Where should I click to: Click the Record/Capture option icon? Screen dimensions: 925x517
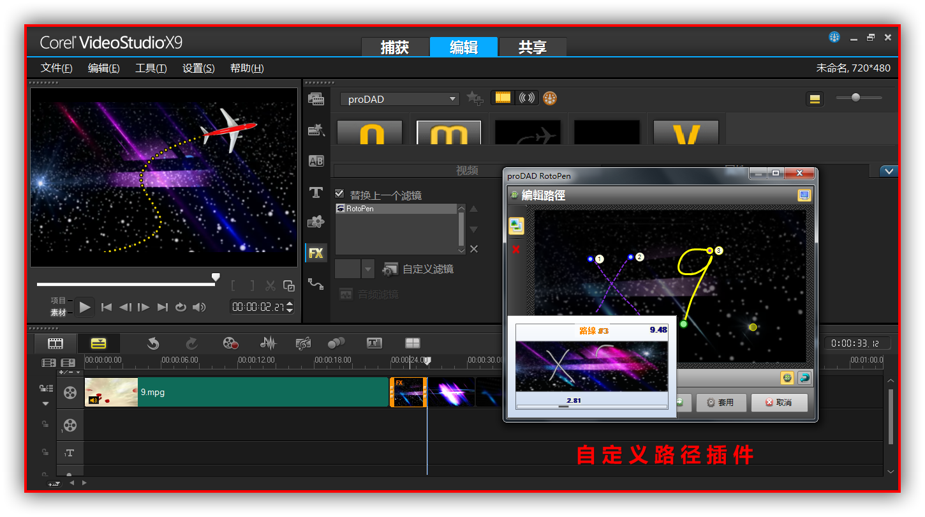(x=230, y=343)
